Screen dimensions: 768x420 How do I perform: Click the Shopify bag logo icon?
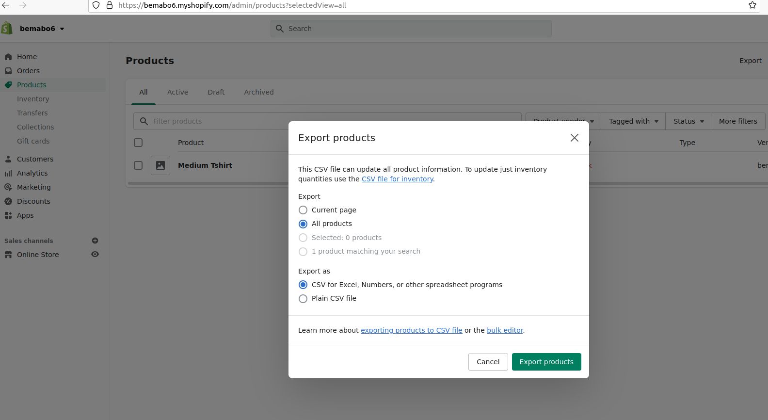tap(7, 28)
